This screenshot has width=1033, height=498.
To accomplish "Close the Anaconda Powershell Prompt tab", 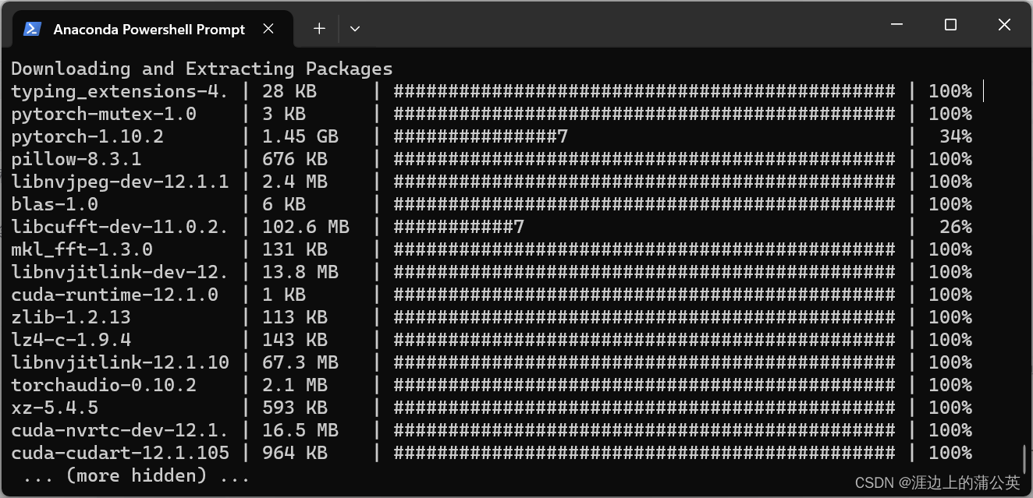I will [268, 28].
